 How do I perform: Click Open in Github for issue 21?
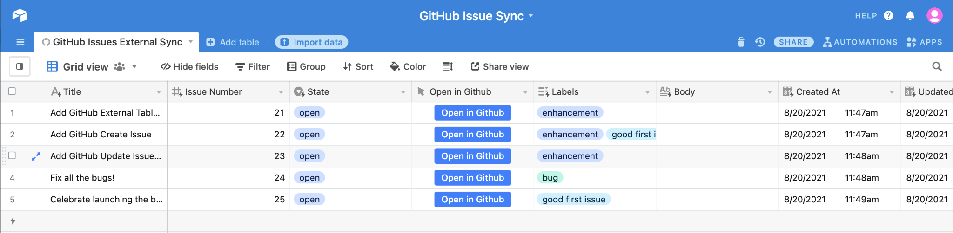tap(473, 113)
